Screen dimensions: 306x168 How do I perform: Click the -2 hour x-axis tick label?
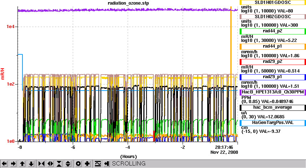click(x=183, y=147)
